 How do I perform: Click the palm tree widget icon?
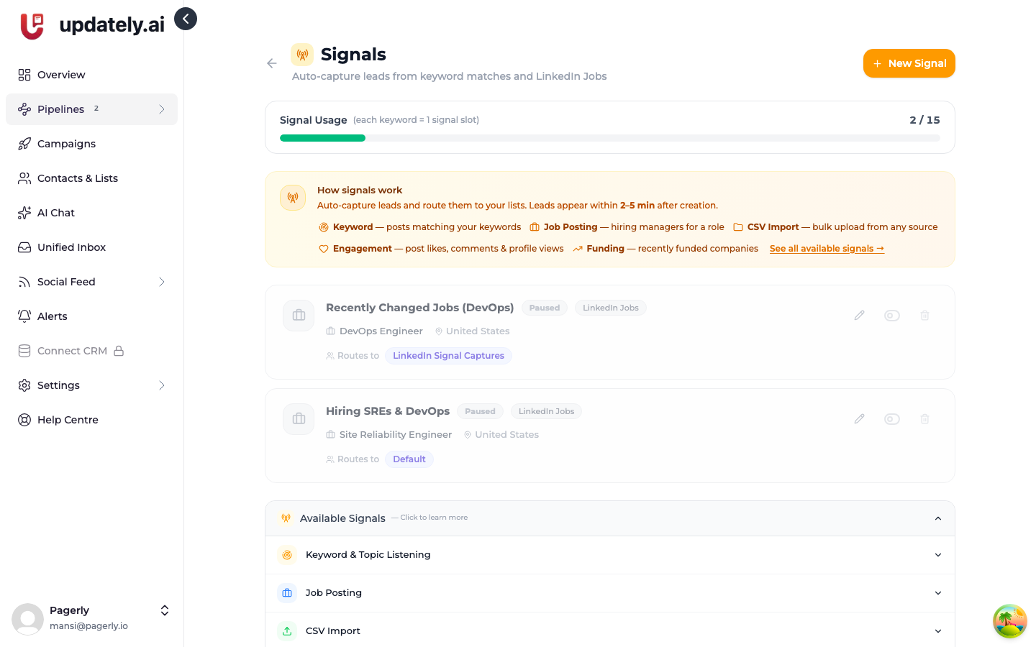point(1010,621)
